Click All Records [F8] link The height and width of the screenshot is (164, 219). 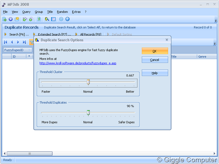pos(91,35)
